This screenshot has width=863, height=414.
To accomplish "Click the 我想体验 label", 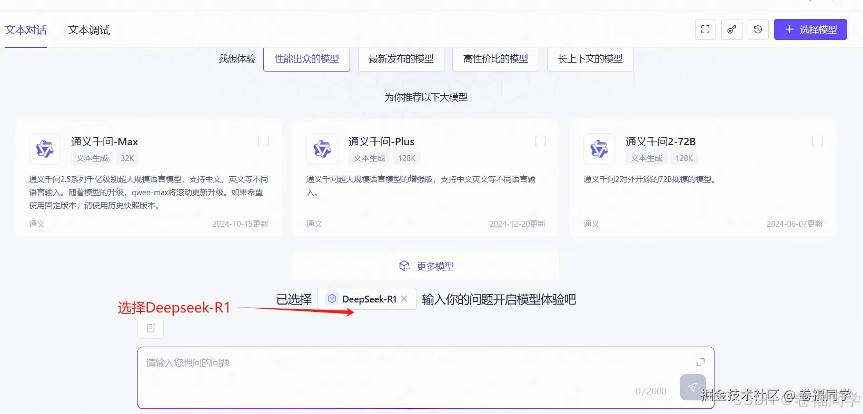I will [237, 59].
